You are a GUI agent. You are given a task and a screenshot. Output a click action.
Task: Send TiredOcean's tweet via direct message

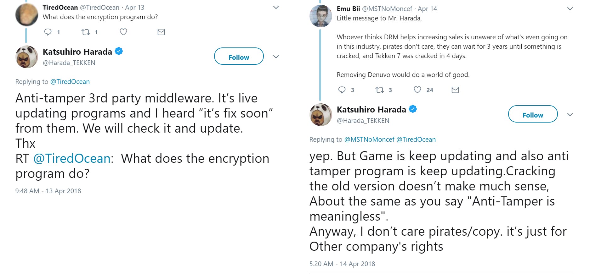point(161,32)
